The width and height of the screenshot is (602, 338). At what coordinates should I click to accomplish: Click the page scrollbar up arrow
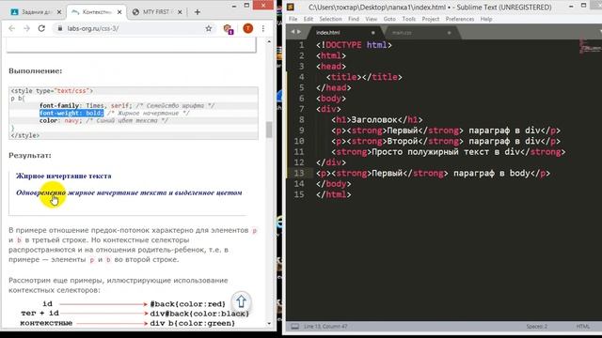269,41
